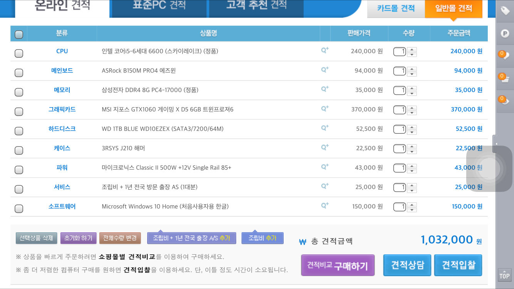Click the magnifier icon on the CPU row
This screenshot has height=289, width=514.
point(325,50)
